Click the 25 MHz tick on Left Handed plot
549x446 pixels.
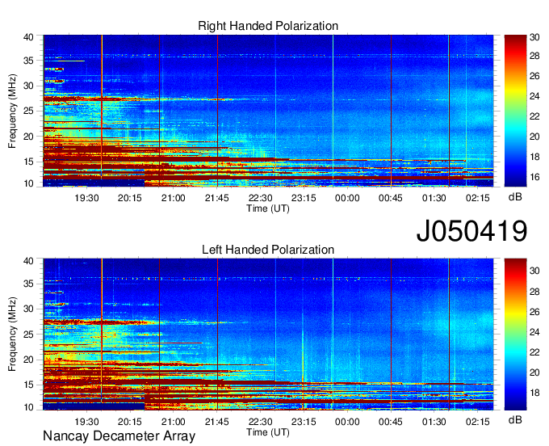[28, 334]
